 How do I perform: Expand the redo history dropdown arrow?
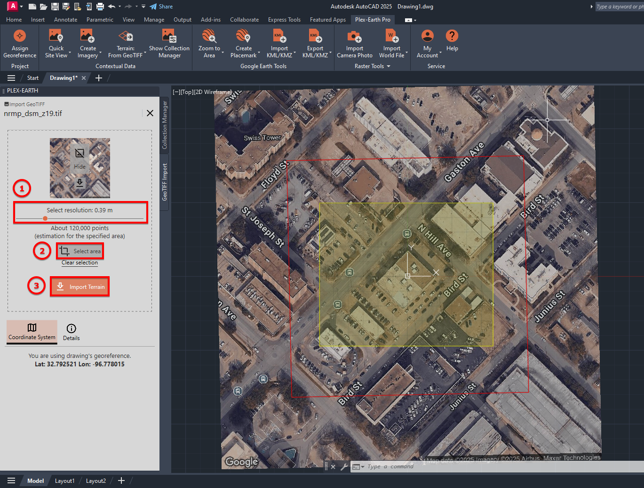click(136, 7)
